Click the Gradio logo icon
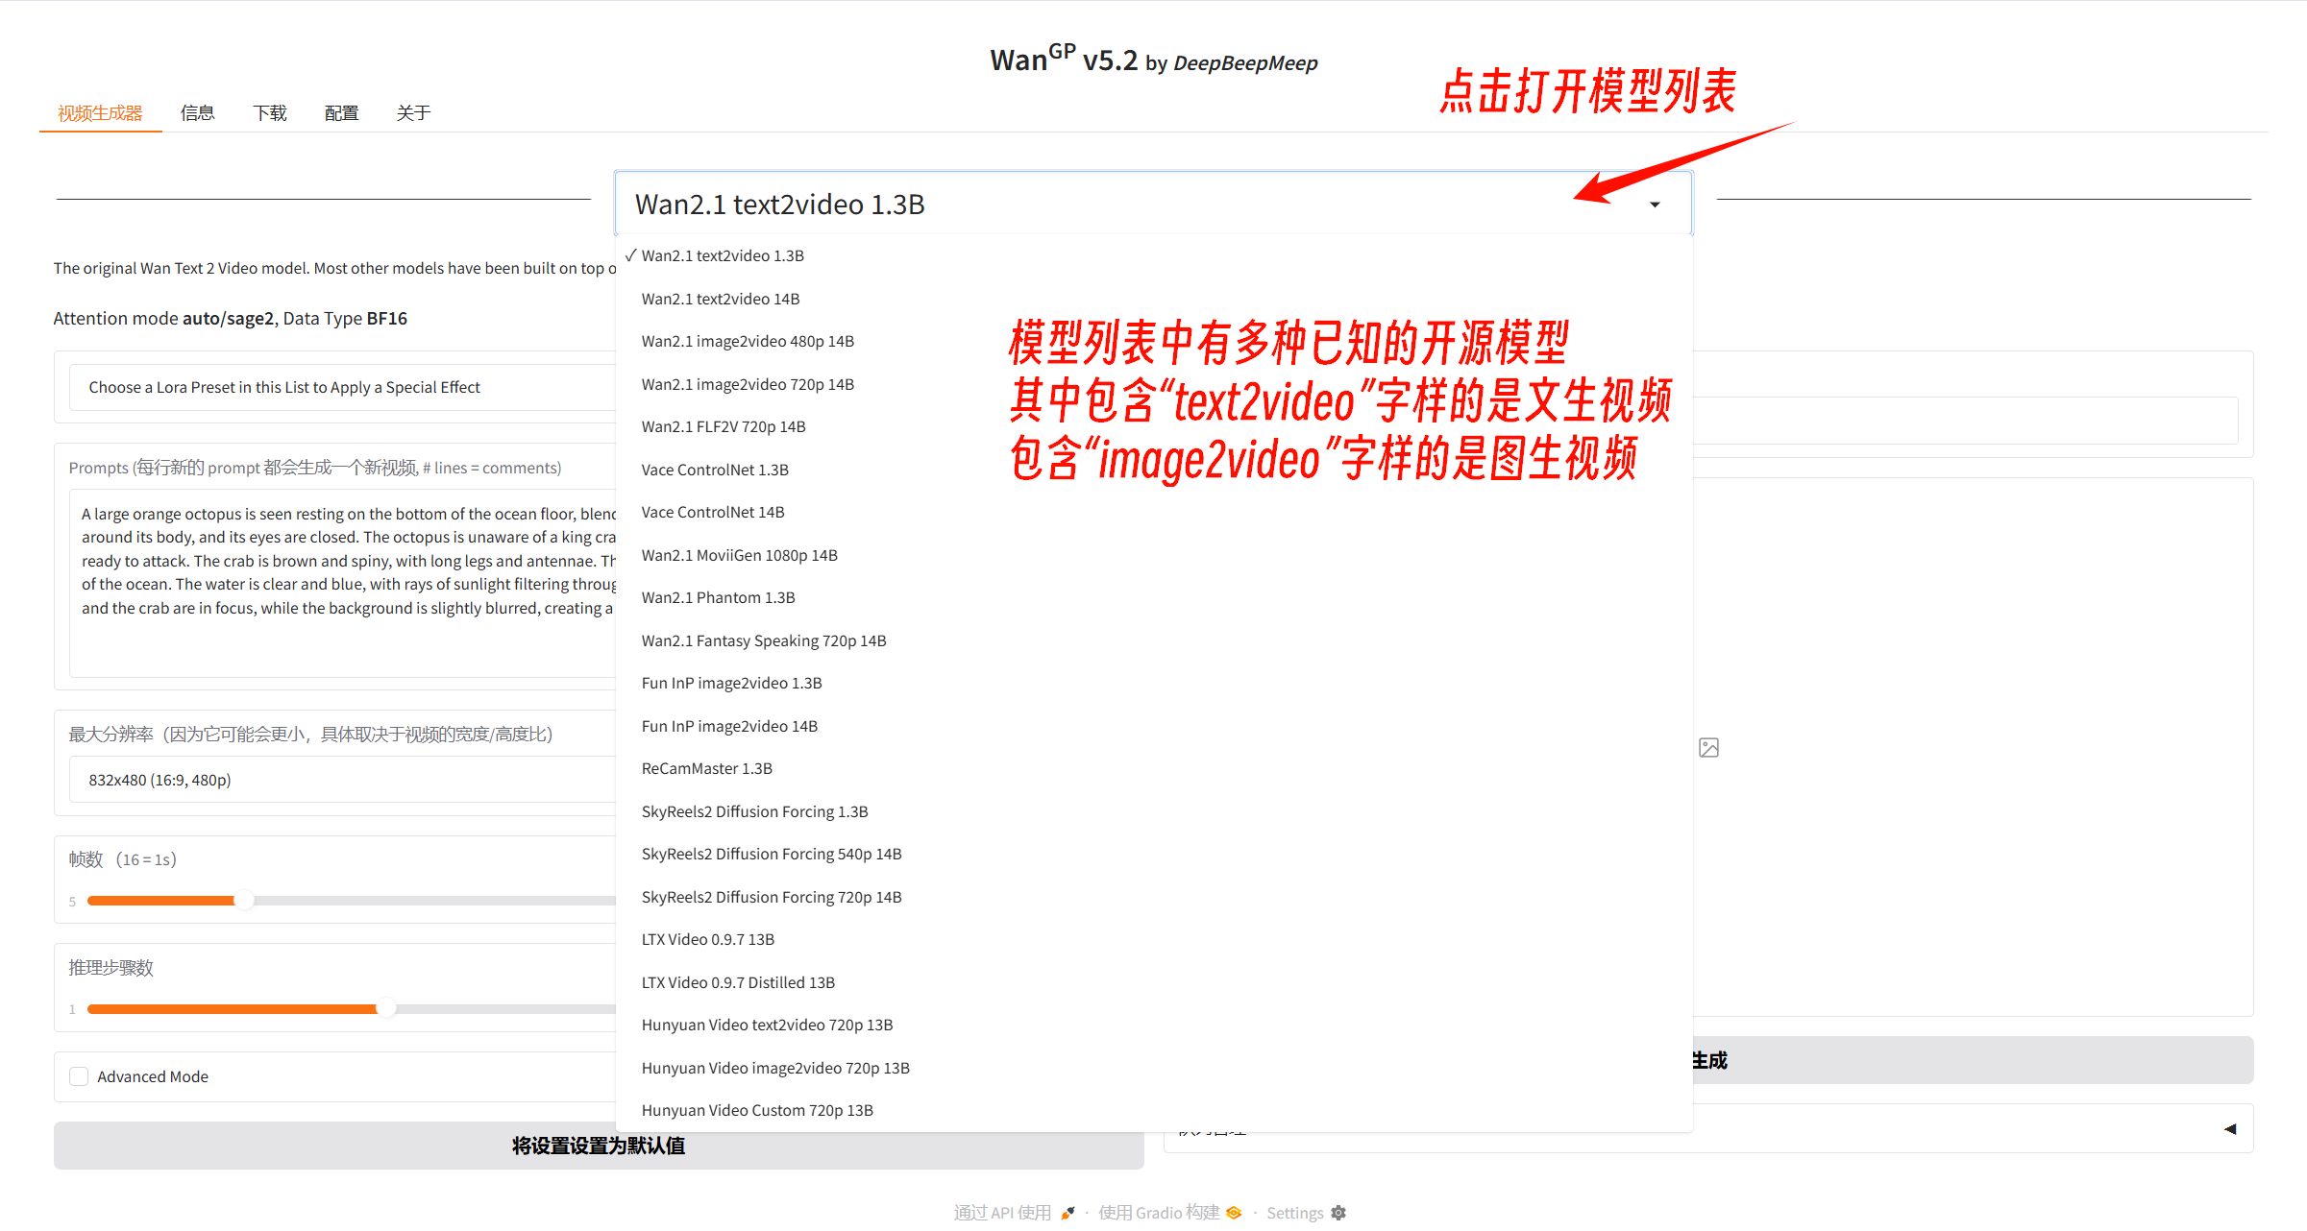 [x=1235, y=1213]
